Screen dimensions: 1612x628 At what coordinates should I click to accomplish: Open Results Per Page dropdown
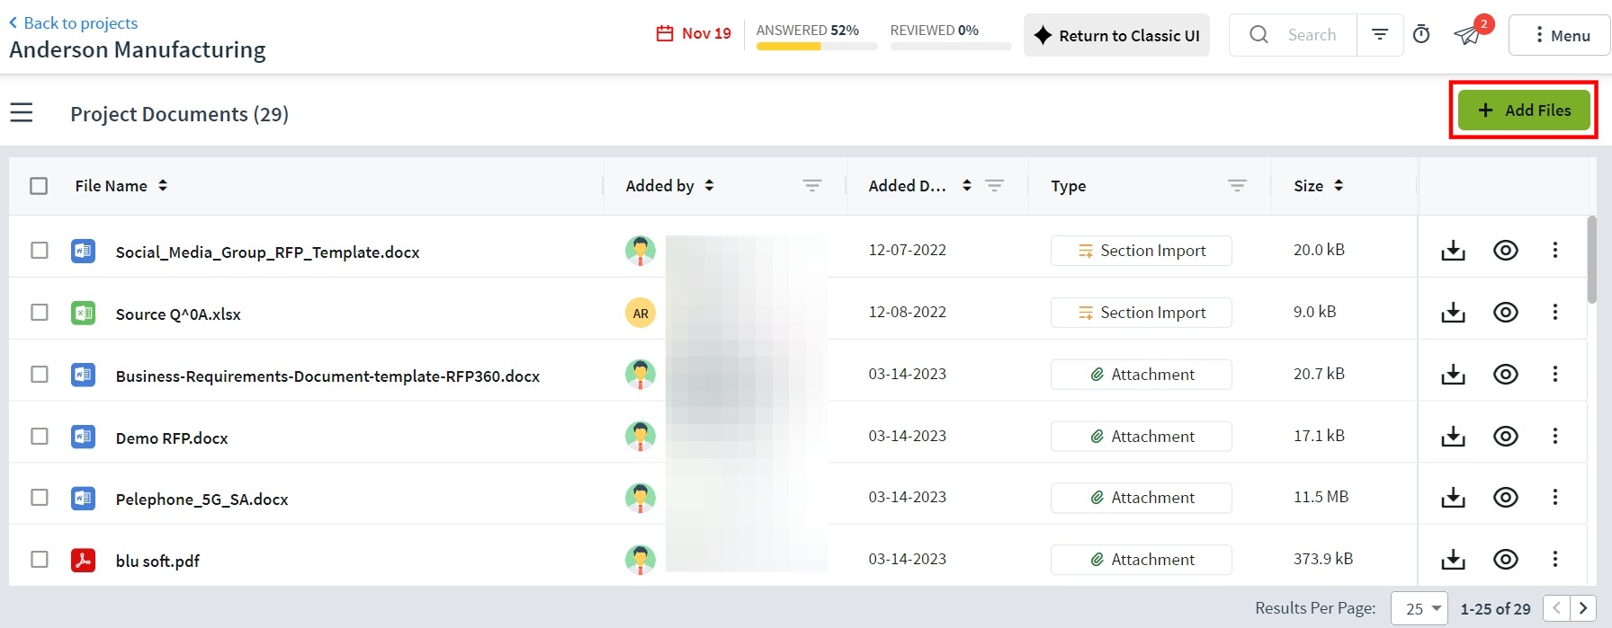pos(1419,608)
